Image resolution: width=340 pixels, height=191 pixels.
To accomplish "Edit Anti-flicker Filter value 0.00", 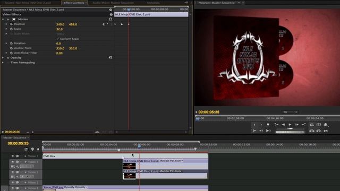I will click(59, 53).
